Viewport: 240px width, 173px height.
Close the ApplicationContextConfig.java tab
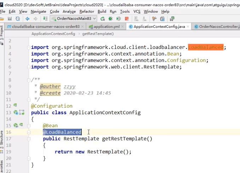click(x=188, y=27)
